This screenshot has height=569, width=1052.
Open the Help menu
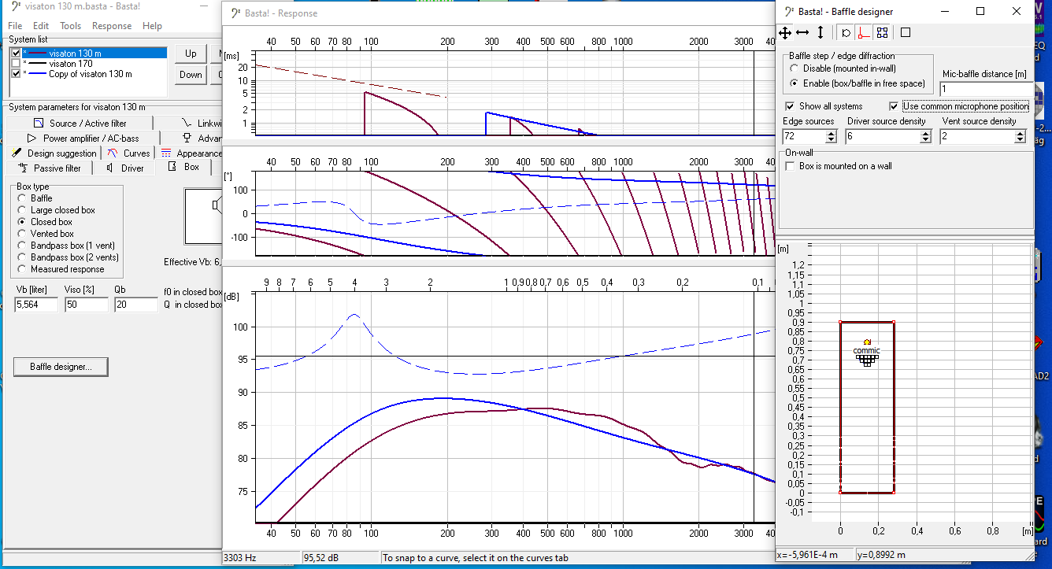click(152, 26)
